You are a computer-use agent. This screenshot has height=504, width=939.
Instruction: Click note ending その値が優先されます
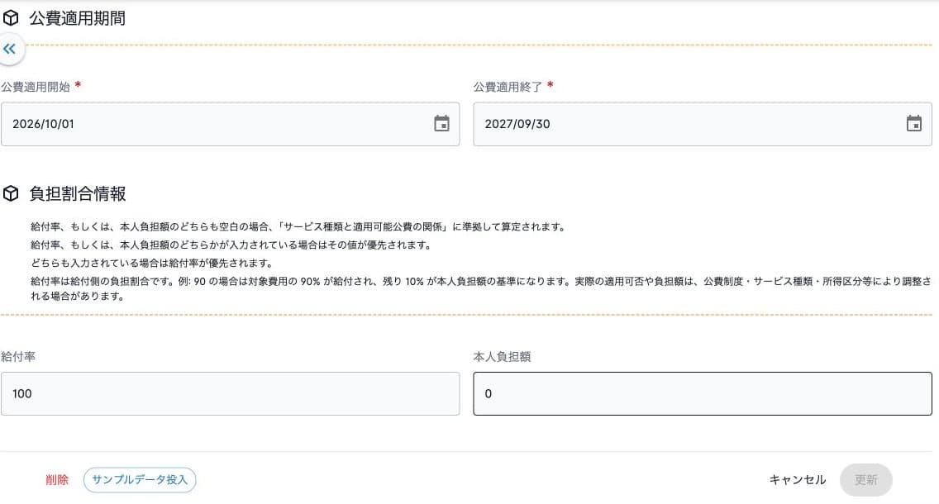click(231, 245)
